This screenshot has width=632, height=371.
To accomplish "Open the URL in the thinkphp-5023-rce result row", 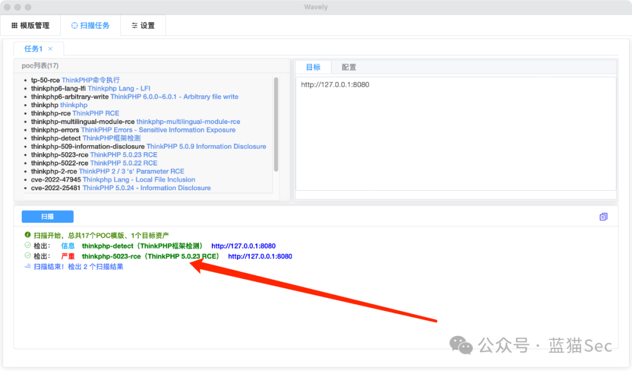I will [260, 256].
